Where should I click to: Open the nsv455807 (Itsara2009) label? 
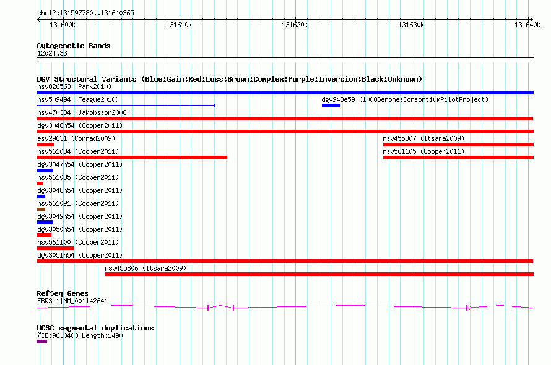[423, 138]
